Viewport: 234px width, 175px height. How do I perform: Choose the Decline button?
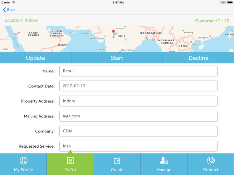[198, 58]
